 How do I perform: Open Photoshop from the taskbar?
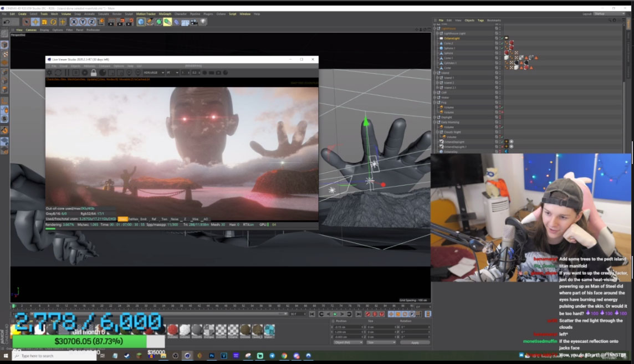pos(212,356)
